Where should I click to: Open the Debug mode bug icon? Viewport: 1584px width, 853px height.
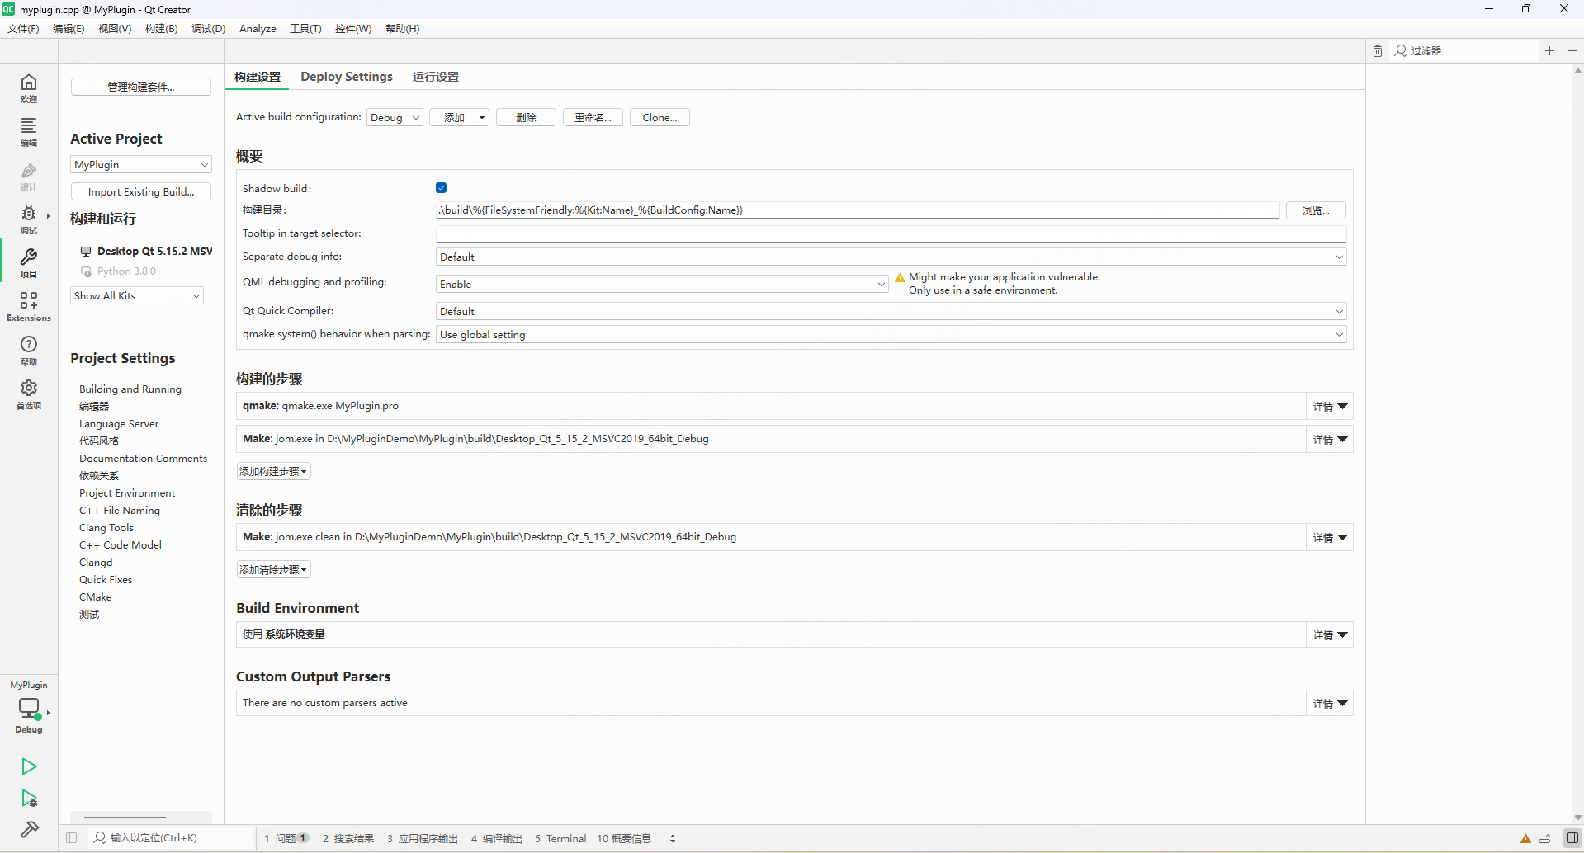pos(29,219)
